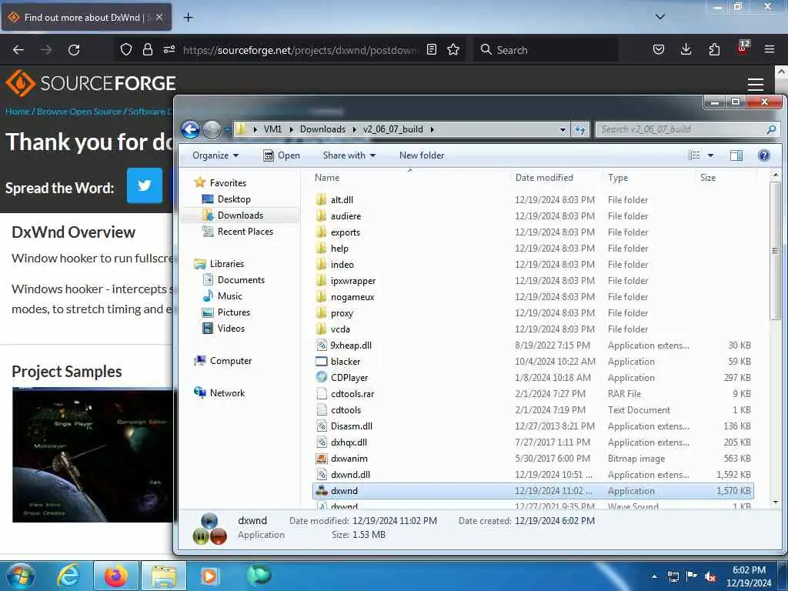The width and height of the screenshot is (788, 591).
Task: Click the Firefox Search box
Action: tap(546, 50)
